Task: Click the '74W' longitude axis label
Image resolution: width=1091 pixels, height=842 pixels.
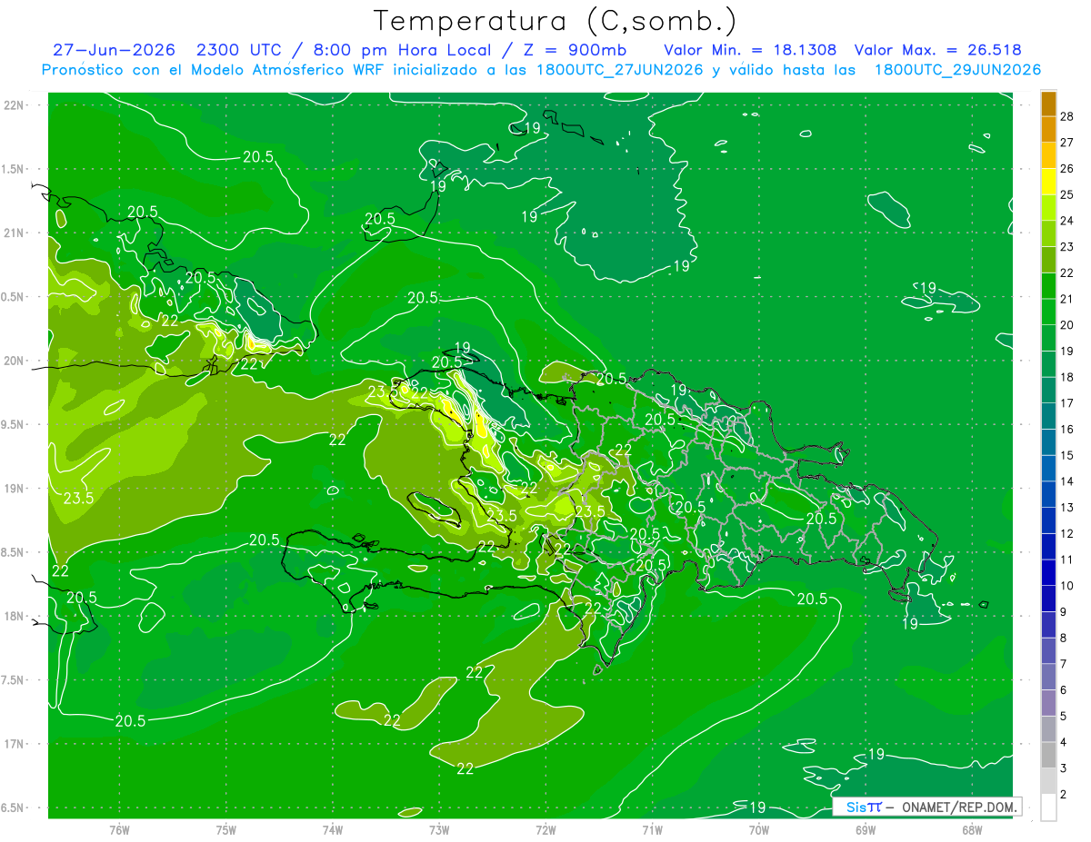Action: pyautogui.click(x=333, y=829)
